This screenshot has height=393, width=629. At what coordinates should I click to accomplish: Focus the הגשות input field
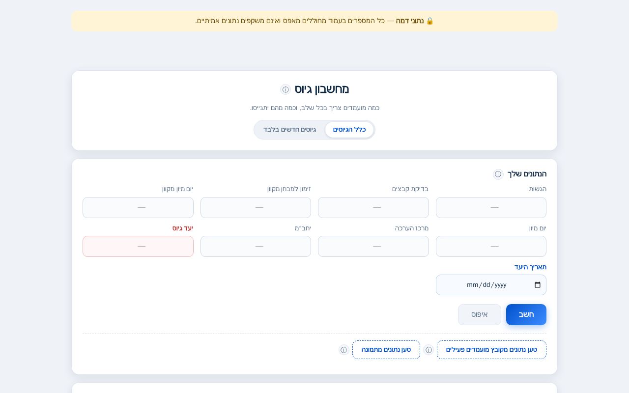pyautogui.click(x=491, y=207)
